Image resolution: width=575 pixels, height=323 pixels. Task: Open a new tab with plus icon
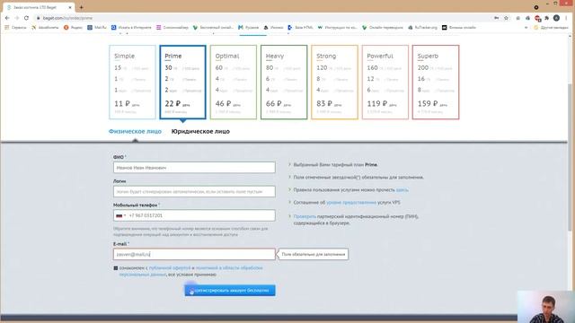coord(81,7)
